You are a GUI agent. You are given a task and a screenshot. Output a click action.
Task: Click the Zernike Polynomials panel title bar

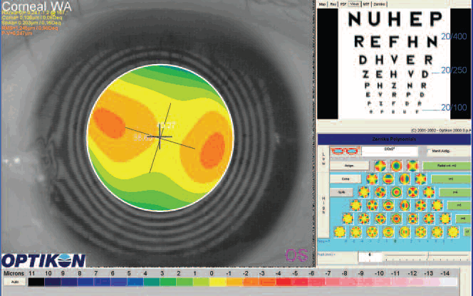click(394, 139)
